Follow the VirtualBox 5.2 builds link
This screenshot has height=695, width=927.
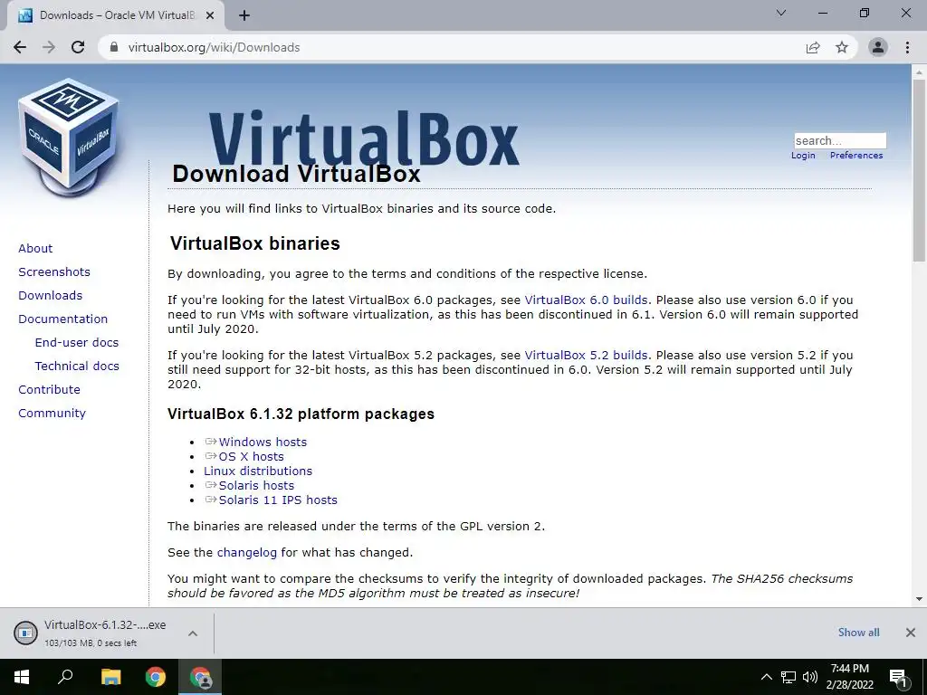click(586, 355)
